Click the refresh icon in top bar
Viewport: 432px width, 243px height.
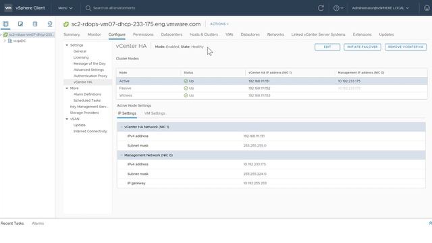tap(321, 8)
